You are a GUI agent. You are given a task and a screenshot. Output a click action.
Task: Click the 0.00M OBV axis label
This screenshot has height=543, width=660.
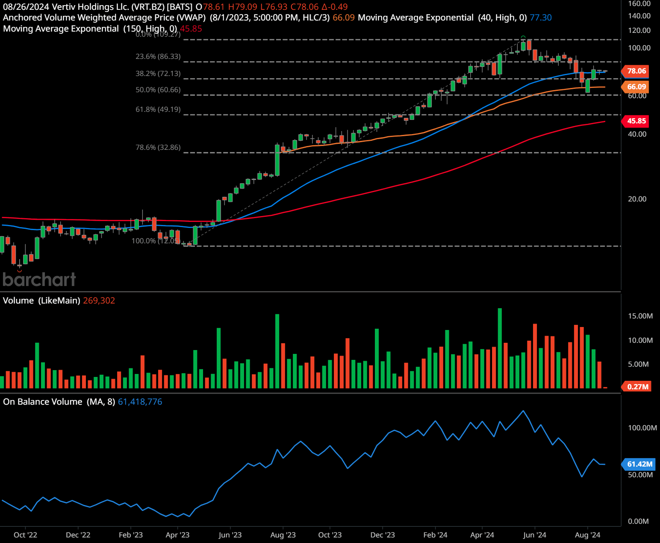pyautogui.click(x=638, y=521)
